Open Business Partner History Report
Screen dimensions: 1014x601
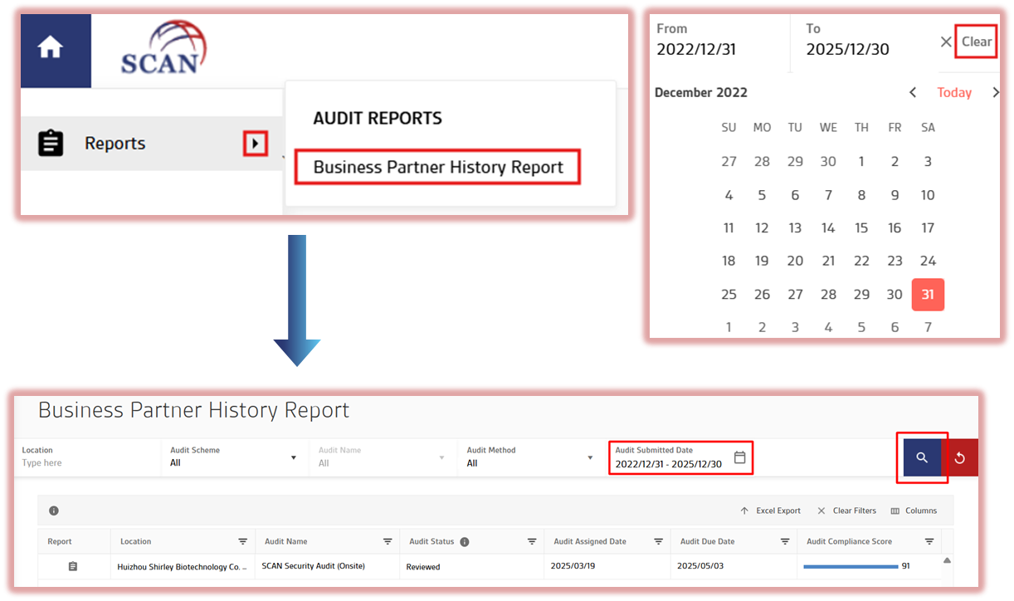tap(438, 167)
